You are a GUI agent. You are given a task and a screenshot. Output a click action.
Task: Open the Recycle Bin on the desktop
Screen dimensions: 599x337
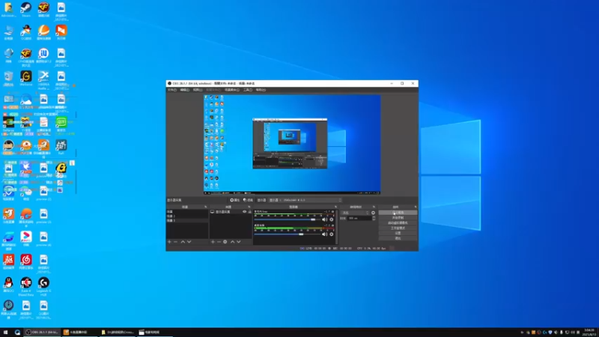click(x=8, y=78)
